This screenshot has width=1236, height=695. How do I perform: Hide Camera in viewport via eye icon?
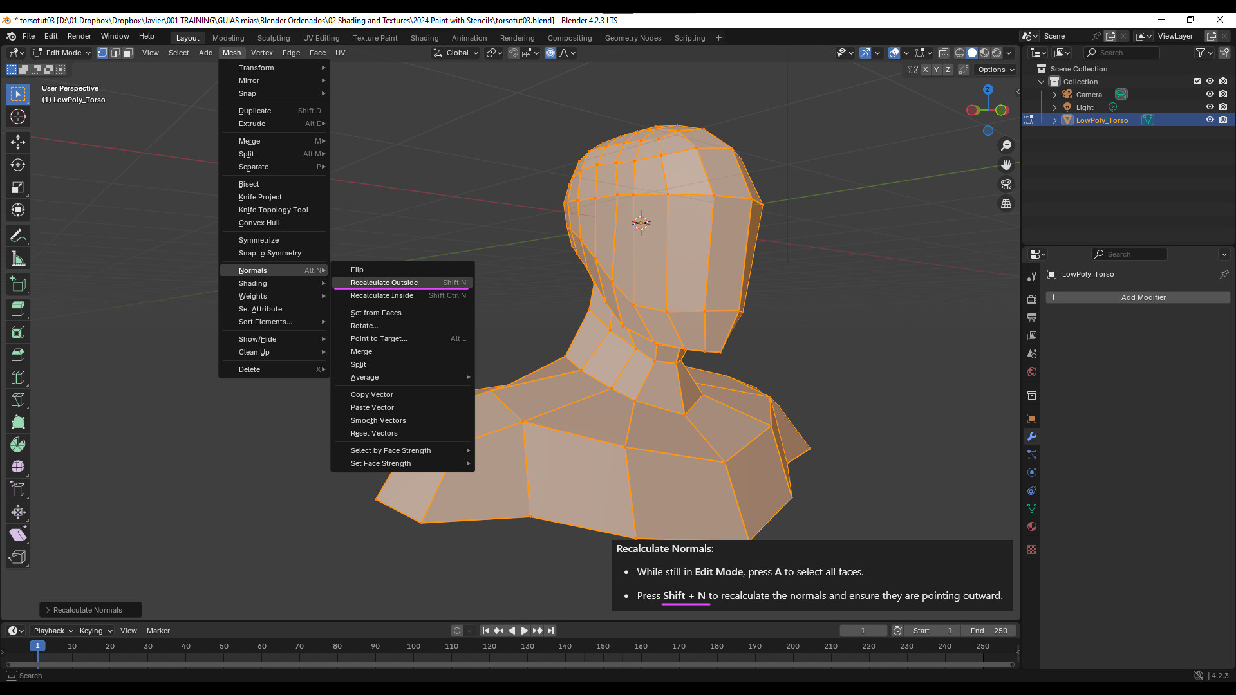click(x=1210, y=94)
